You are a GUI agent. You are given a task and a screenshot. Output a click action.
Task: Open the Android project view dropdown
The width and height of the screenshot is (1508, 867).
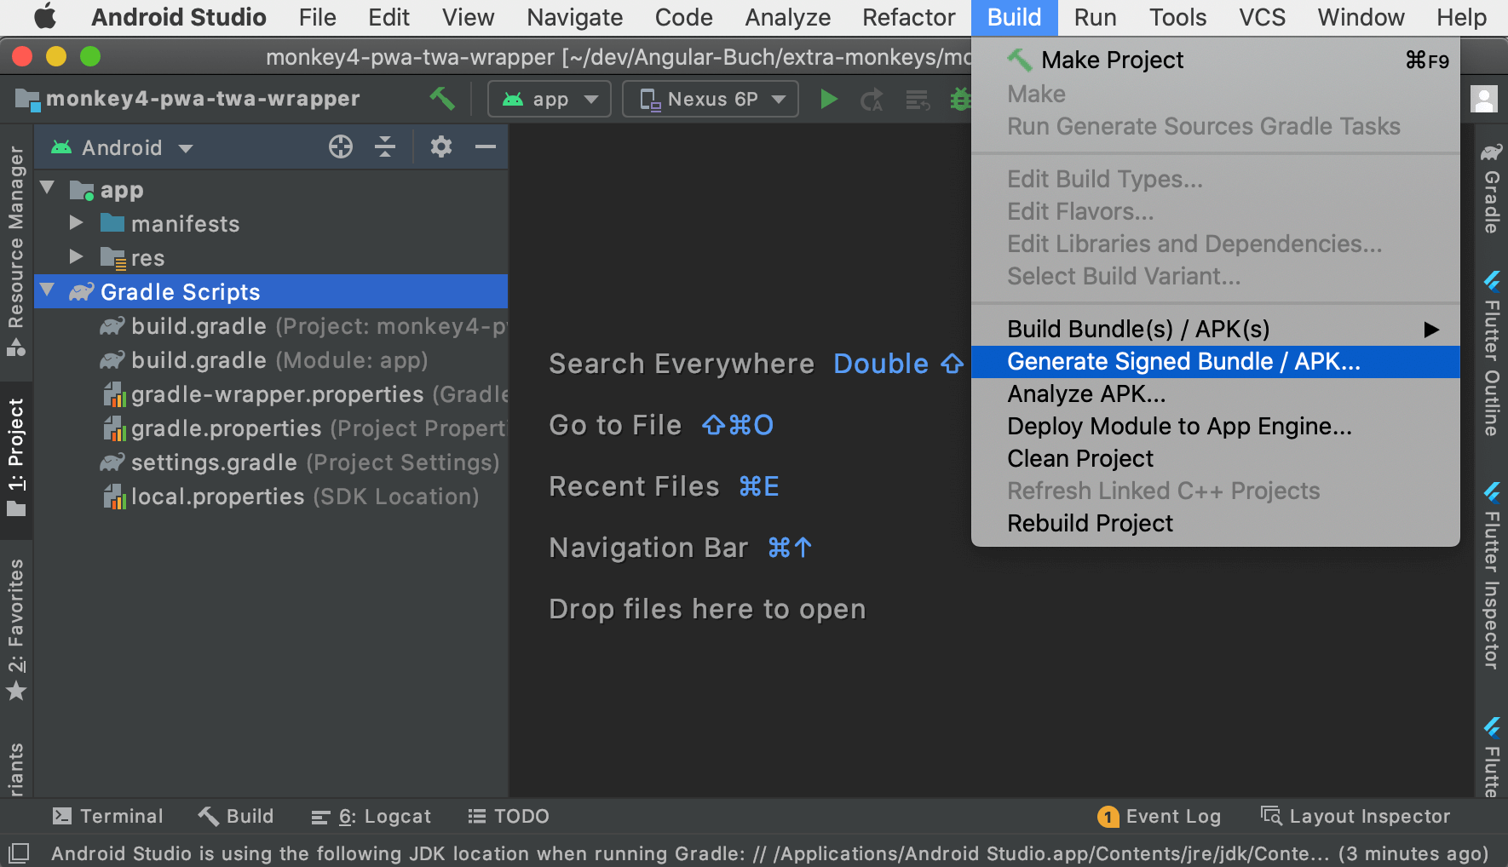(x=122, y=147)
